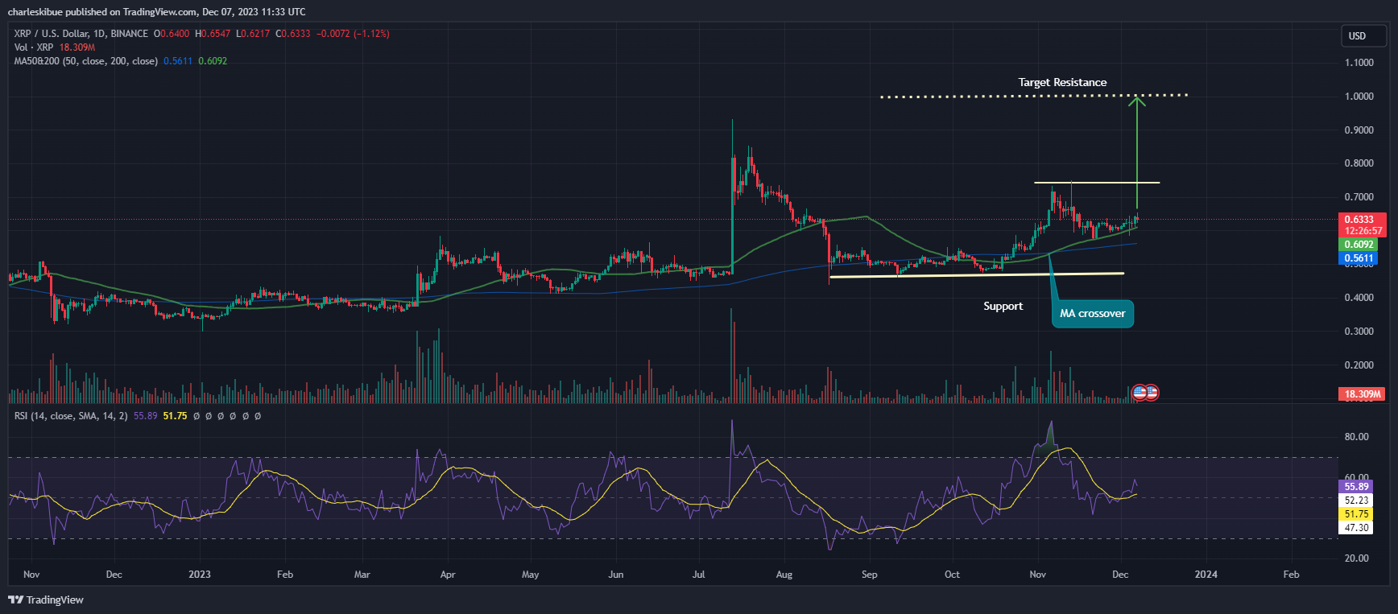Screen dimensions: 1398x614
Task: Click the XRP / U.S. Dollar symbol title
Action: [81, 34]
